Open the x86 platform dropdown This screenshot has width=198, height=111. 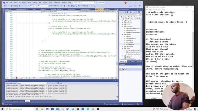(x=43, y=6)
